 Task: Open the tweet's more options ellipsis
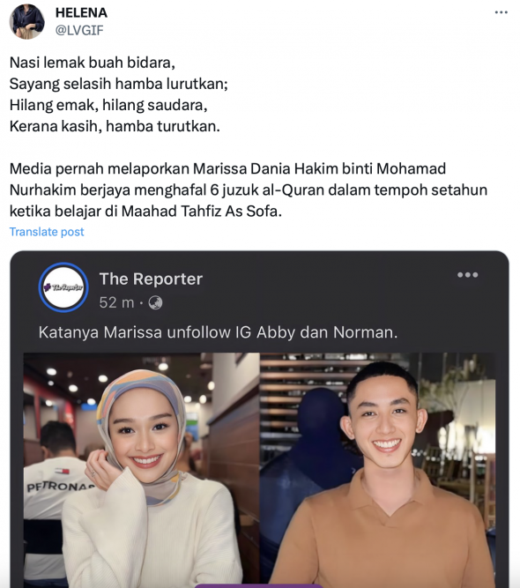click(501, 12)
